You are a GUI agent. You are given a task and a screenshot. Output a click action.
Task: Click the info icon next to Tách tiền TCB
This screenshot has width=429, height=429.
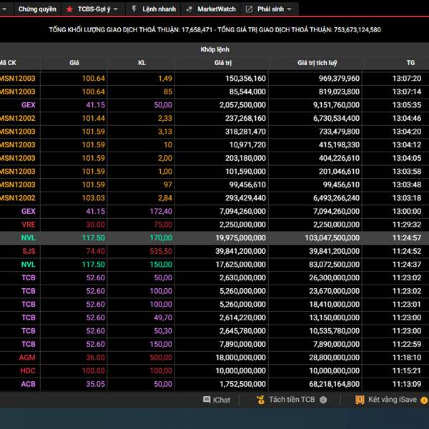pos(324,400)
